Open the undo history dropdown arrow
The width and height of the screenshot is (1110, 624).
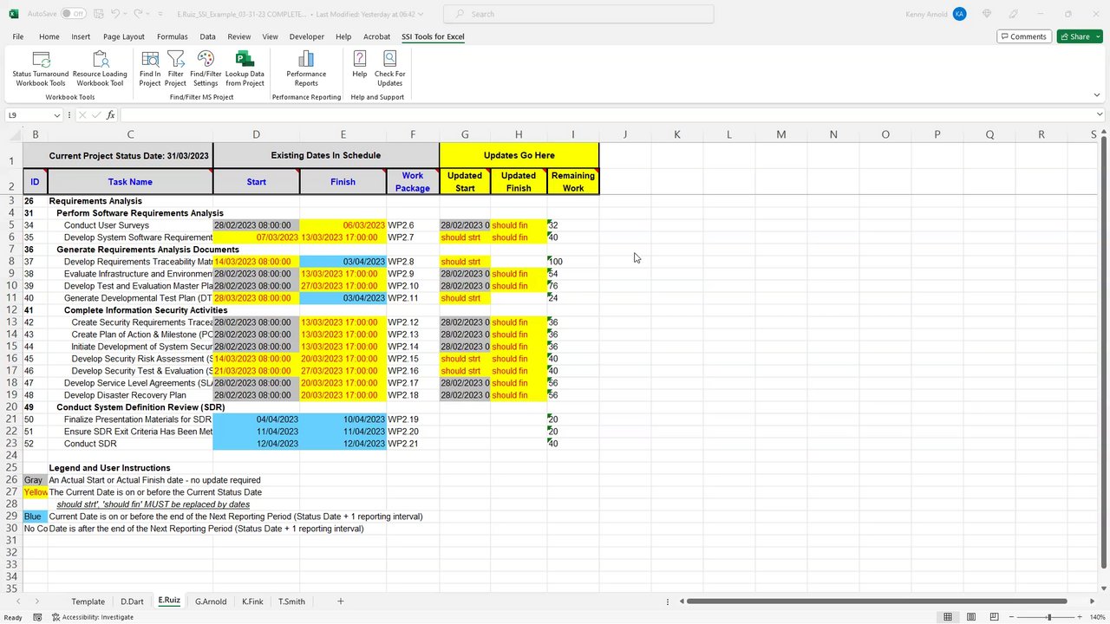(x=126, y=14)
